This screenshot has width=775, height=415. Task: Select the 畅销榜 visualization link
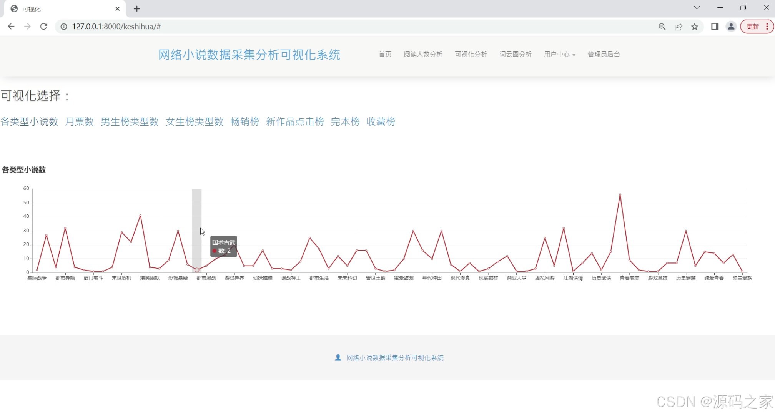pyautogui.click(x=245, y=122)
